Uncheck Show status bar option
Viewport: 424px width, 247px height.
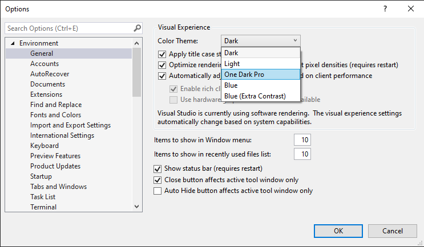point(158,169)
